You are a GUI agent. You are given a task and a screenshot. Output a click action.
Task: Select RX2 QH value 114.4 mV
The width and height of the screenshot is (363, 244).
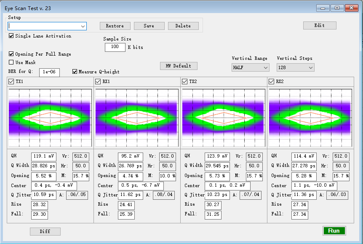pyautogui.click(x=304, y=157)
